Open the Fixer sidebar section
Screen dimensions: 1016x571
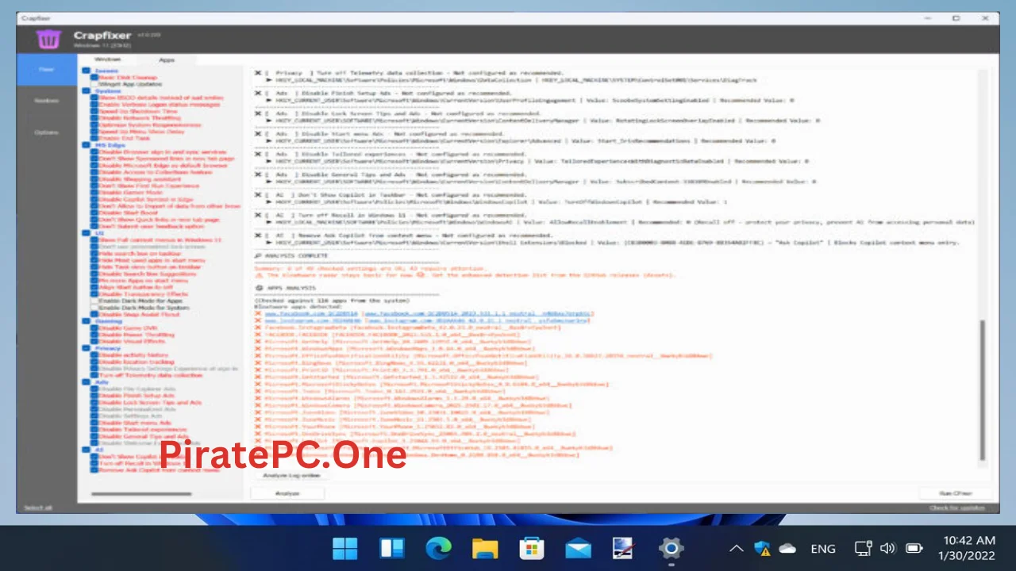coord(47,70)
